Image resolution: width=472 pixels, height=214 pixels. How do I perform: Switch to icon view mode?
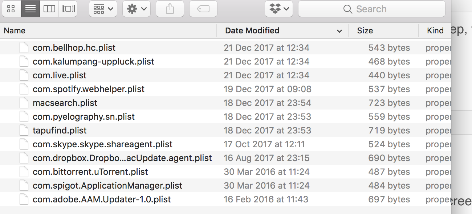11,9
